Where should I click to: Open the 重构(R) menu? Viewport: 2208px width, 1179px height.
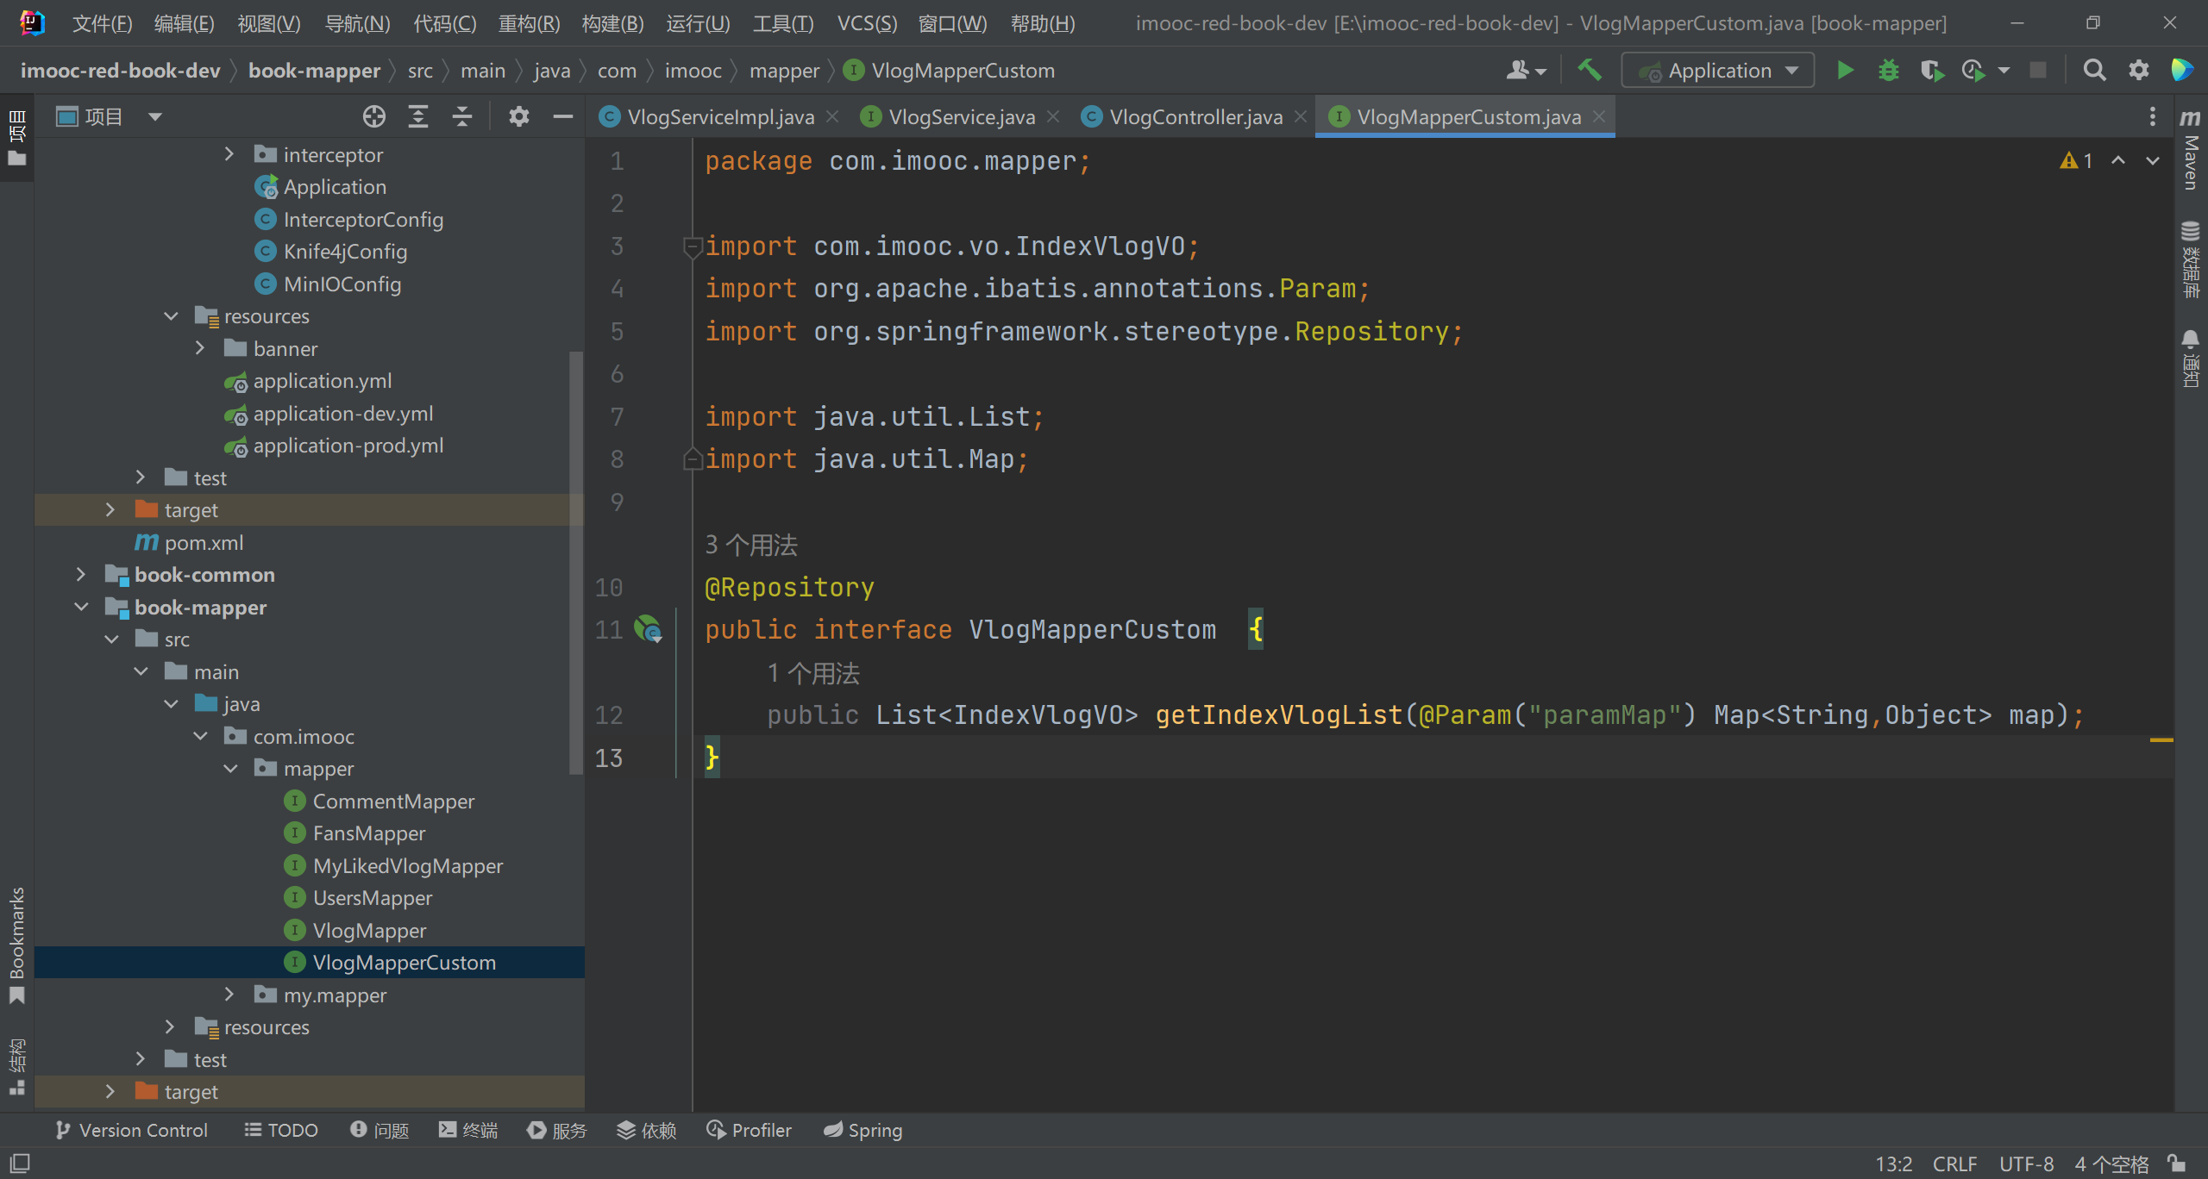coord(529,23)
